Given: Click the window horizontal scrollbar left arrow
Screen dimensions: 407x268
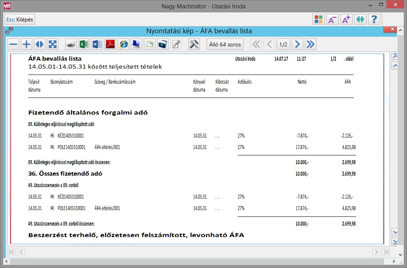Looking at the screenshot, I should click(6, 262).
